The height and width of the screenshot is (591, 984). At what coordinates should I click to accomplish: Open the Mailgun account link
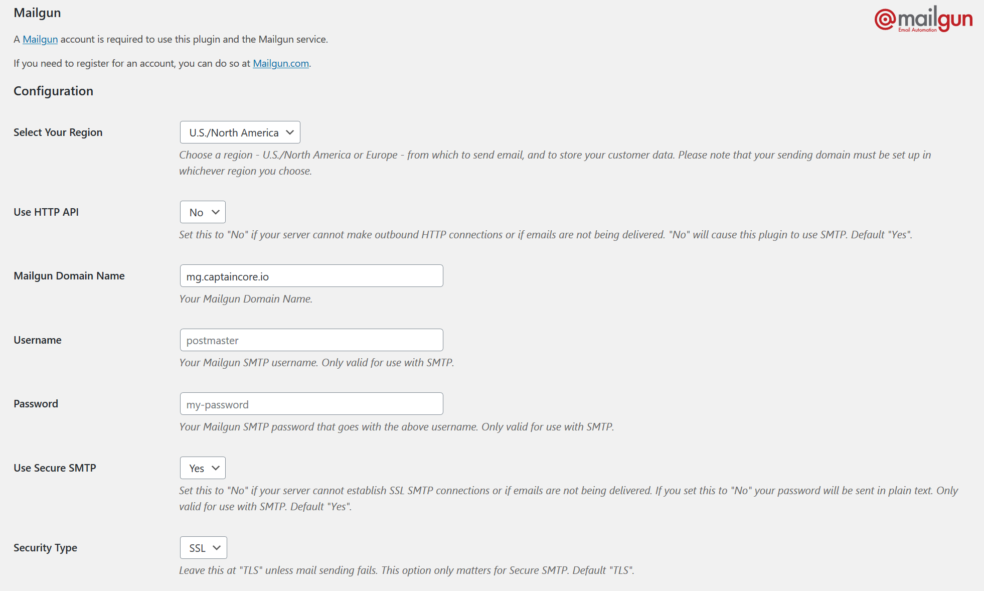pos(40,39)
